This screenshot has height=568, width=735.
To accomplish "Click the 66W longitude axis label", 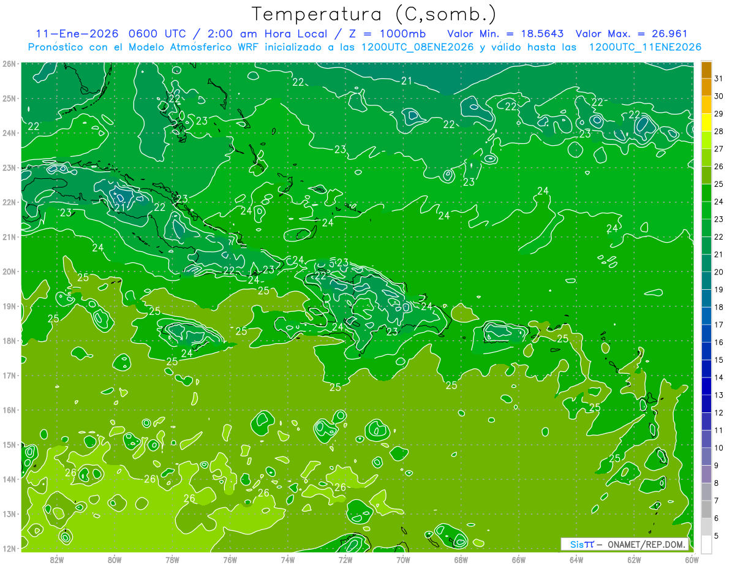I will pyautogui.click(x=518, y=560).
